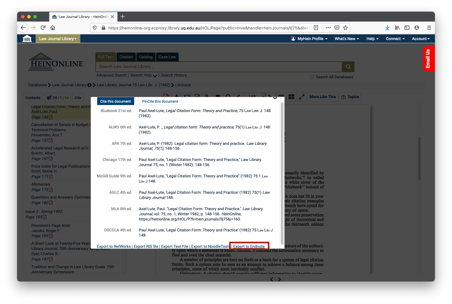Switch to multi-page grid view
Image resolution: width=452 pixels, height=304 pixels.
291,97
